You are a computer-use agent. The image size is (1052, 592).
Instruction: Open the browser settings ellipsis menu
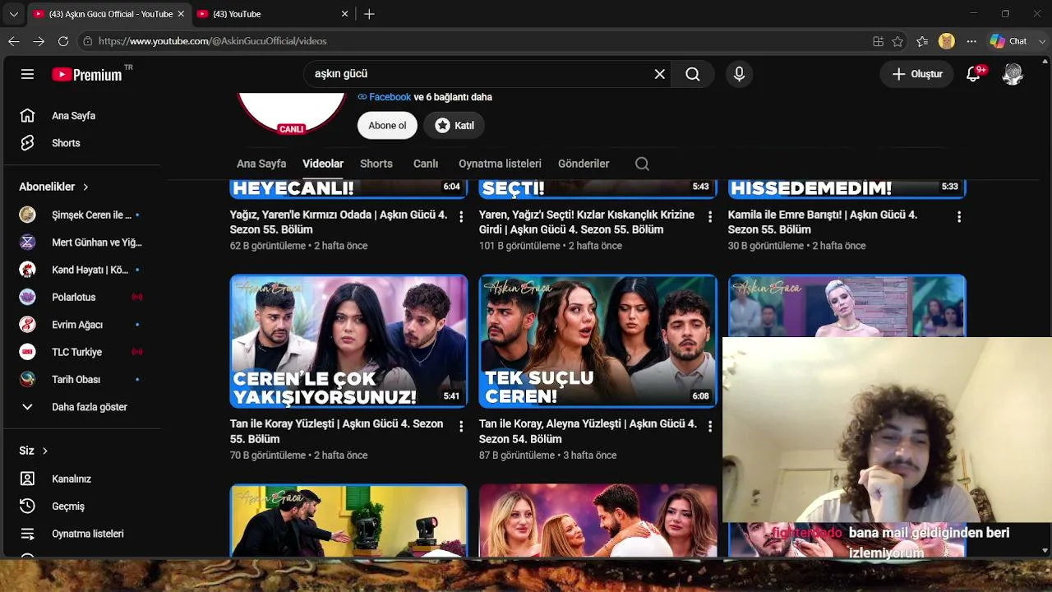click(x=971, y=41)
